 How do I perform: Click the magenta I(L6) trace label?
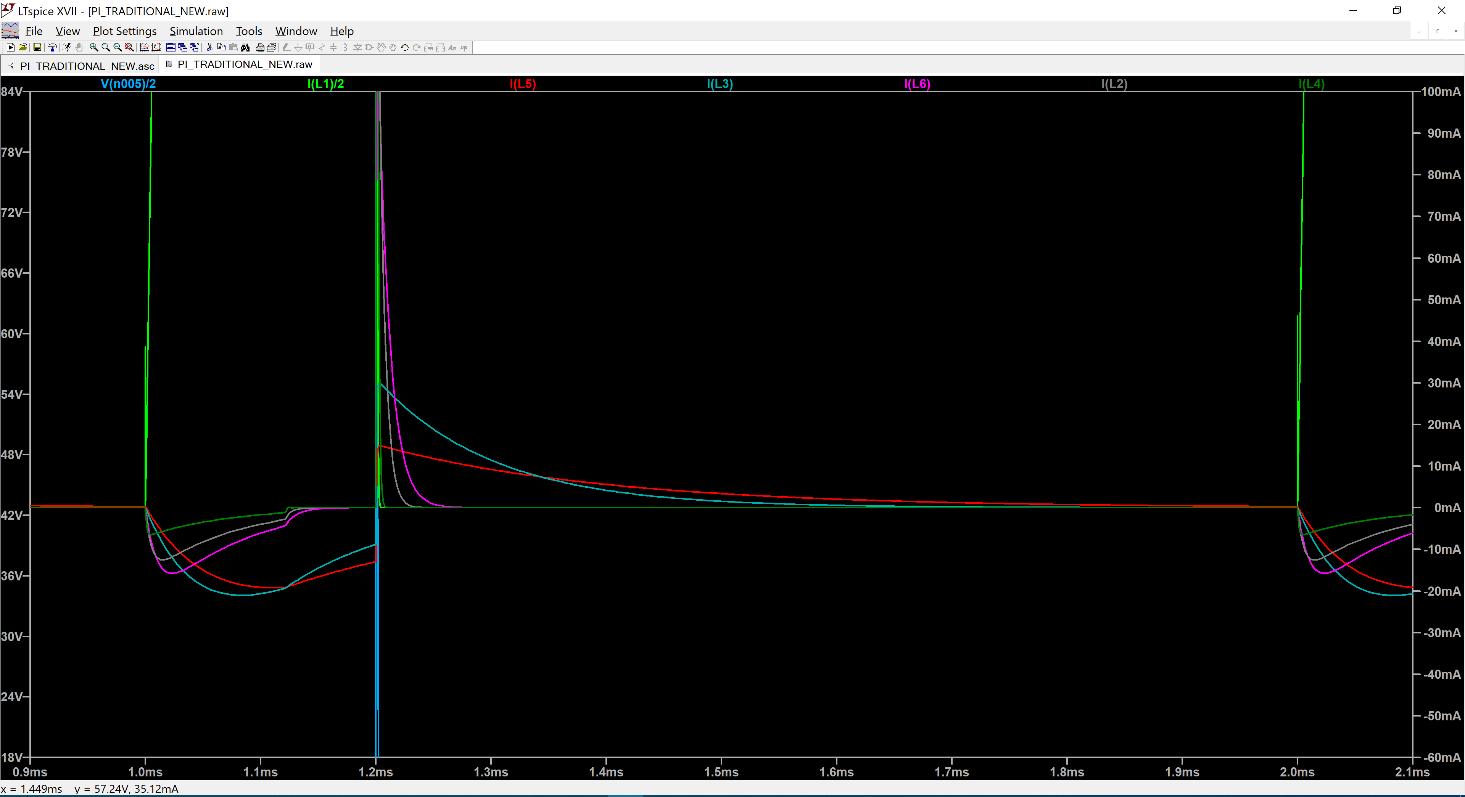click(917, 84)
